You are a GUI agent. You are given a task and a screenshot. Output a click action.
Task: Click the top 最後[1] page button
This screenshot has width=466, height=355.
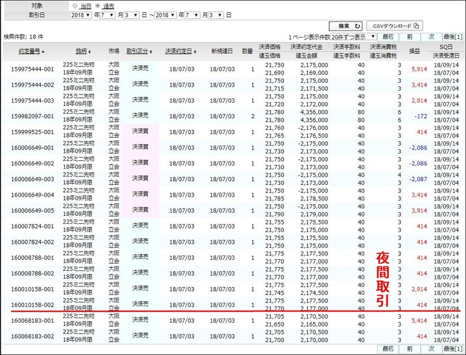click(453, 37)
